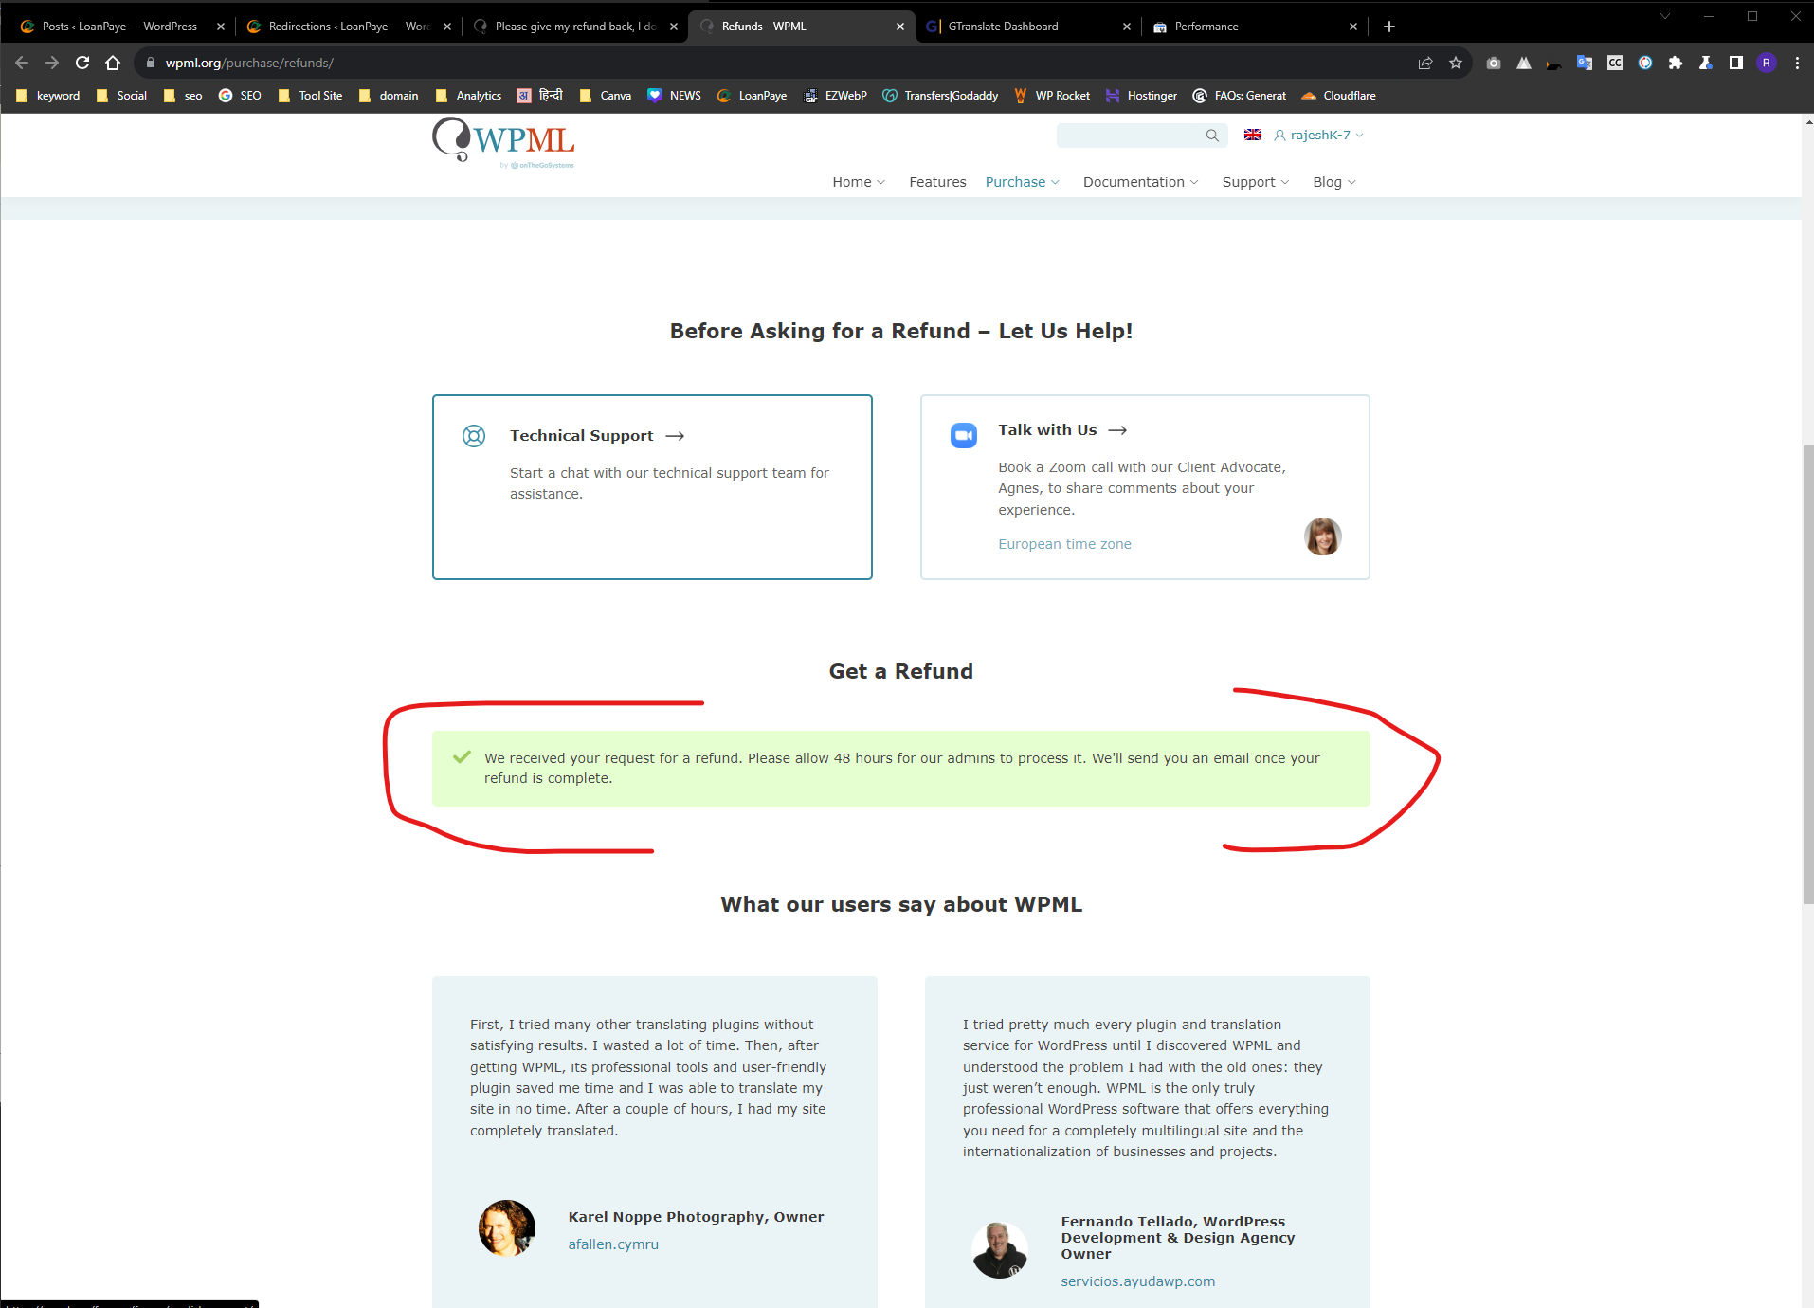
Task: Open the FAQs: Generat bookmark
Action: tap(1240, 96)
